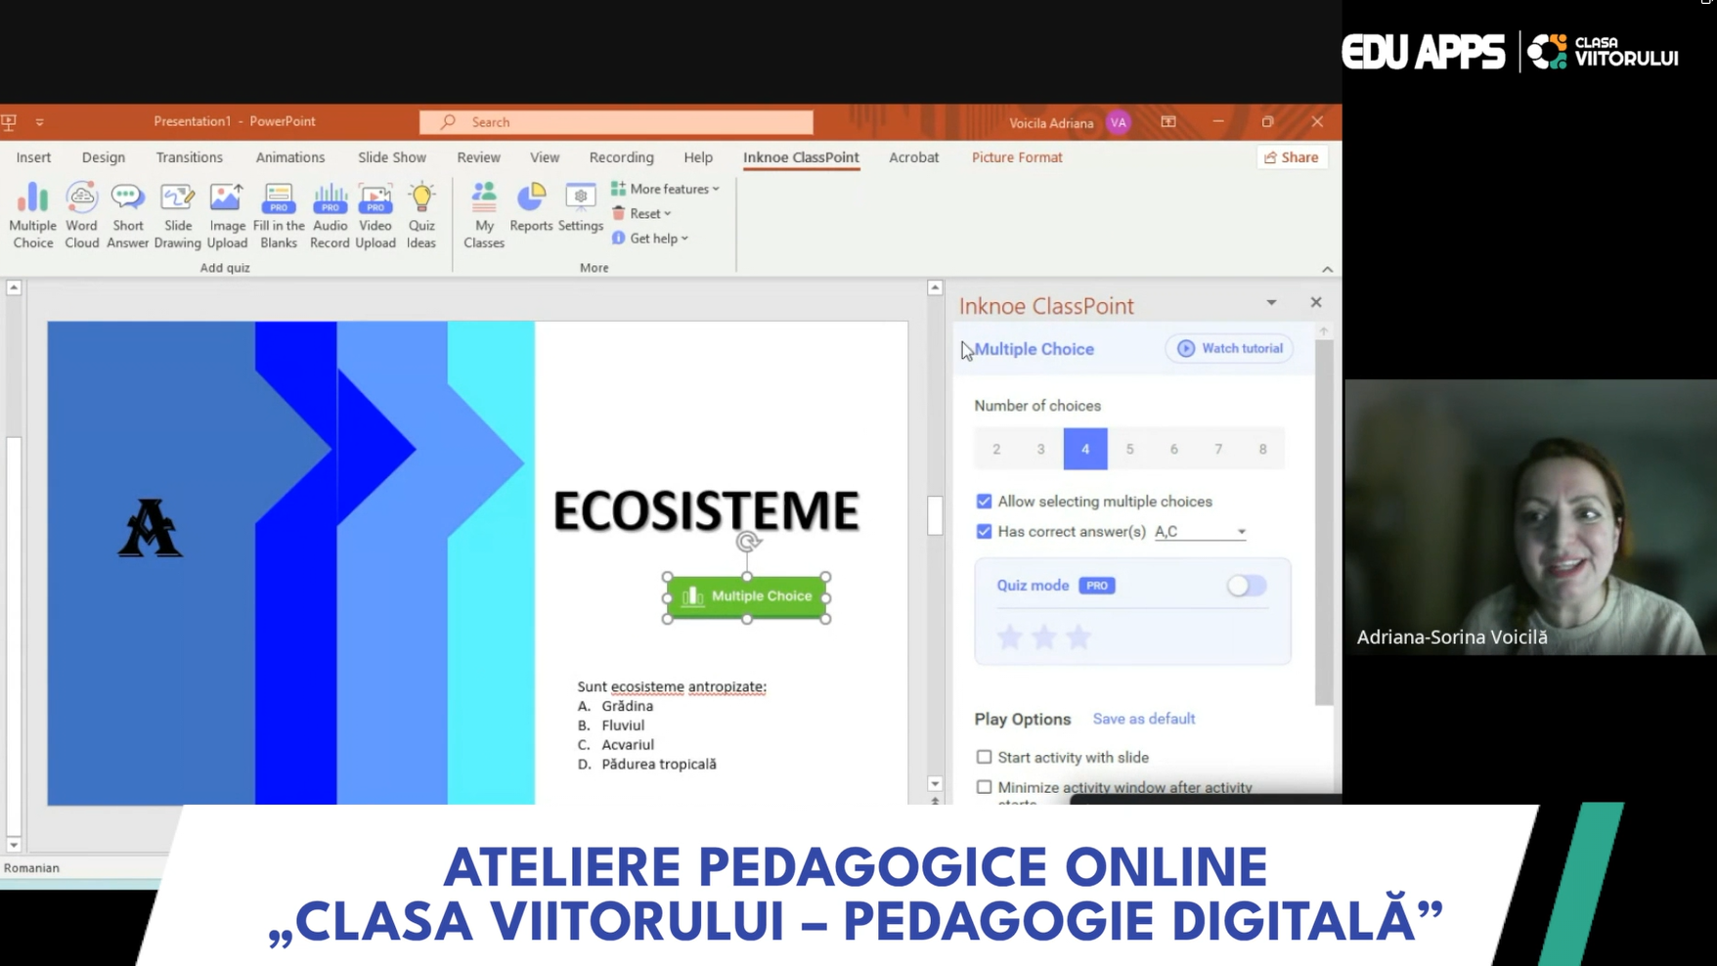1717x966 pixels.
Task: Click rotation handle above Multiple Choice button
Action: coord(748,542)
